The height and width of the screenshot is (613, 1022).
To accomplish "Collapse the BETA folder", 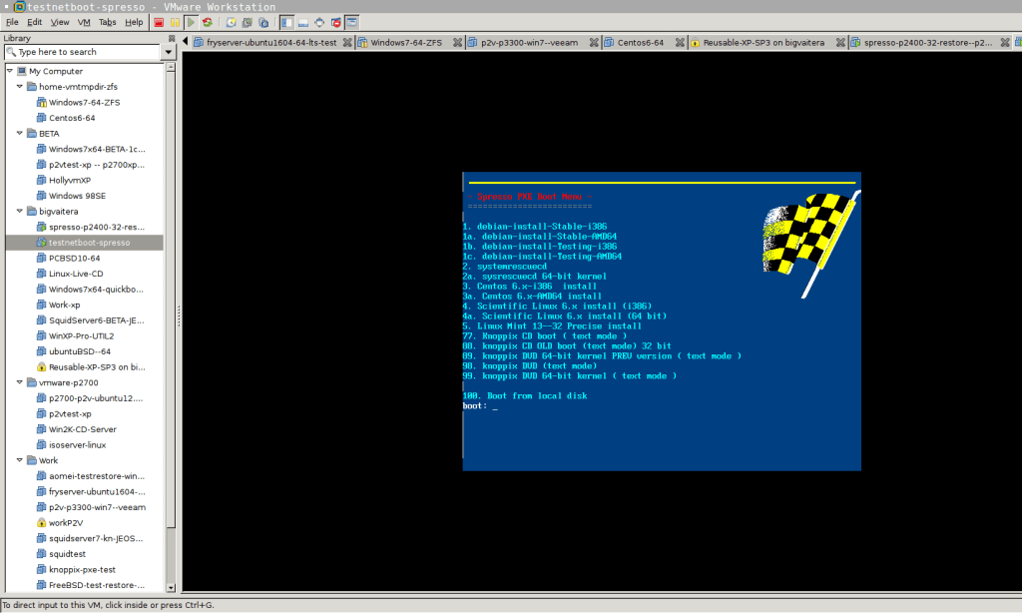I will [x=20, y=133].
